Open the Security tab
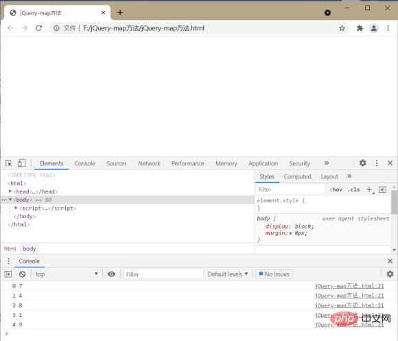This screenshot has height=341, width=398. point(299,163)
